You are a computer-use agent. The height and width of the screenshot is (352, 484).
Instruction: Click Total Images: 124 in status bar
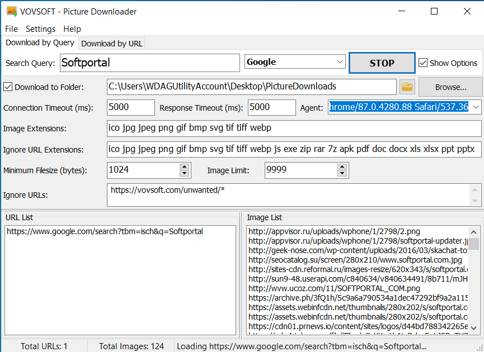(x=131, y=346)
